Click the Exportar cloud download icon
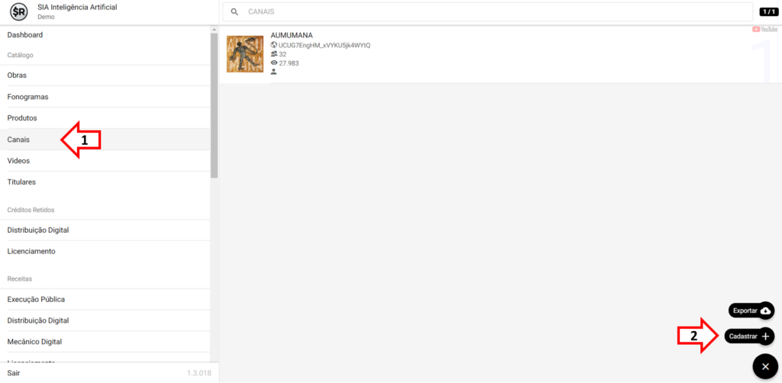This screenshot has height=383, width=782. pyautogui.click(x=765, y=311)
